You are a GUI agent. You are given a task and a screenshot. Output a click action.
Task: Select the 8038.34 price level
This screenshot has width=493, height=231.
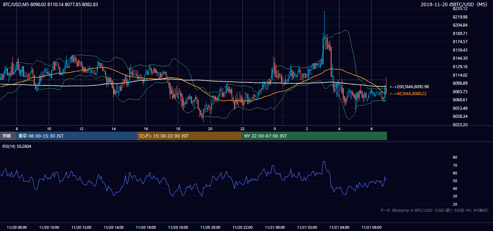tap(460, 116)
